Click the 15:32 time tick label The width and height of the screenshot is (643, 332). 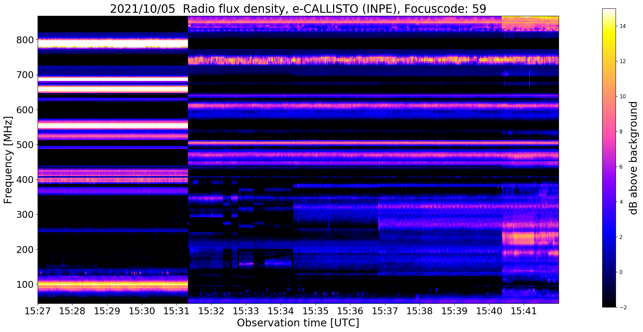coord(211,311)
